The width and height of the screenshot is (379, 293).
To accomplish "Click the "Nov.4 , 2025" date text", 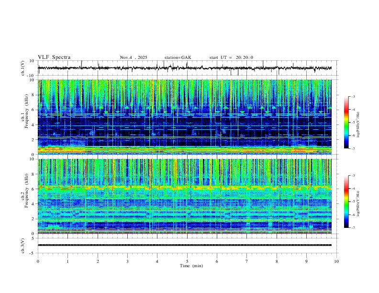I will [x=134, y=57].
